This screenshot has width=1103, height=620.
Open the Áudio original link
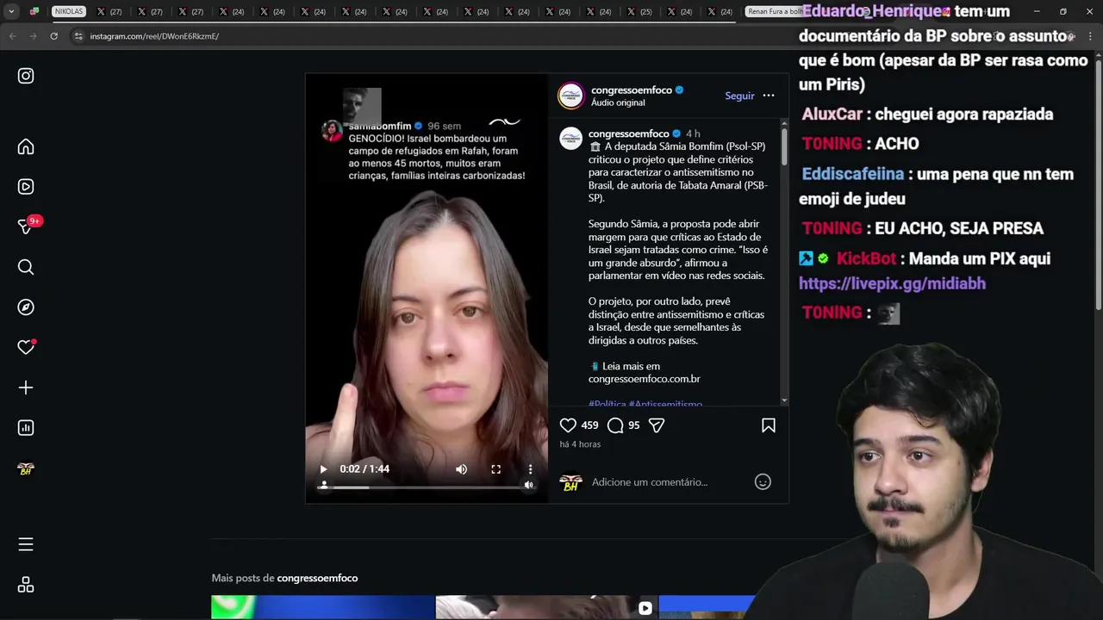pos(618,103)
